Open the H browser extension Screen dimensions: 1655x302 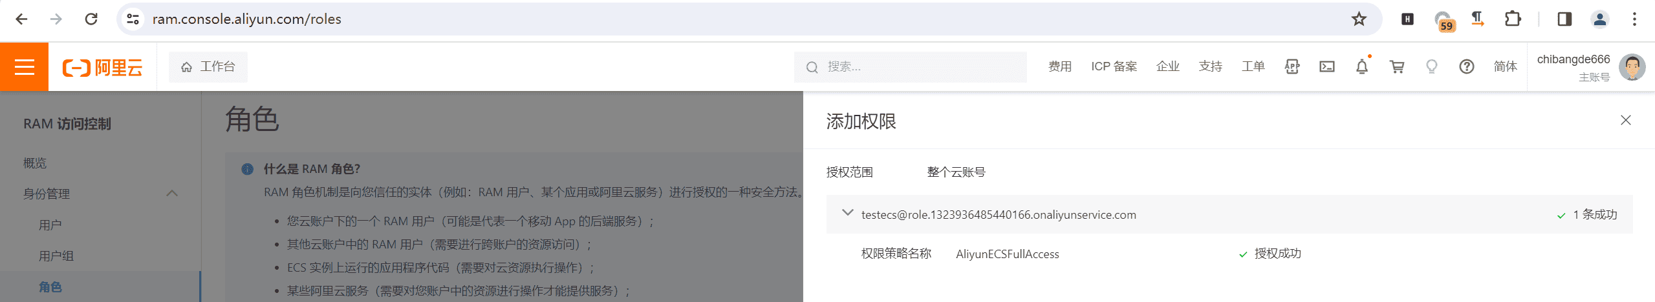pos(1407,19)
